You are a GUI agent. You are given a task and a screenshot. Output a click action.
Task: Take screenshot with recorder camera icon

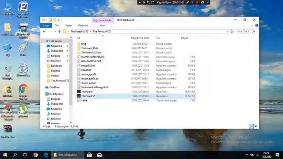tap(203, 2)
